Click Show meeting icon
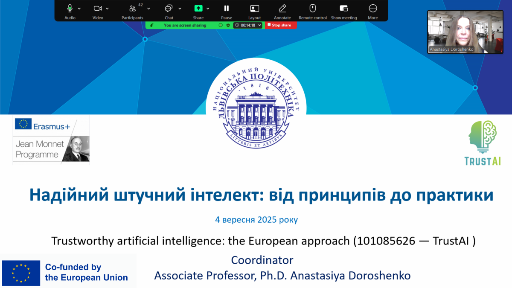This screenshot has width=512, height=288. [343, 8]
